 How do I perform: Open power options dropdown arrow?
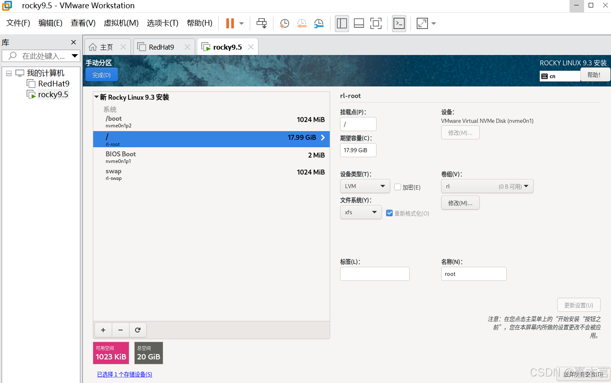tap(242, 24)
